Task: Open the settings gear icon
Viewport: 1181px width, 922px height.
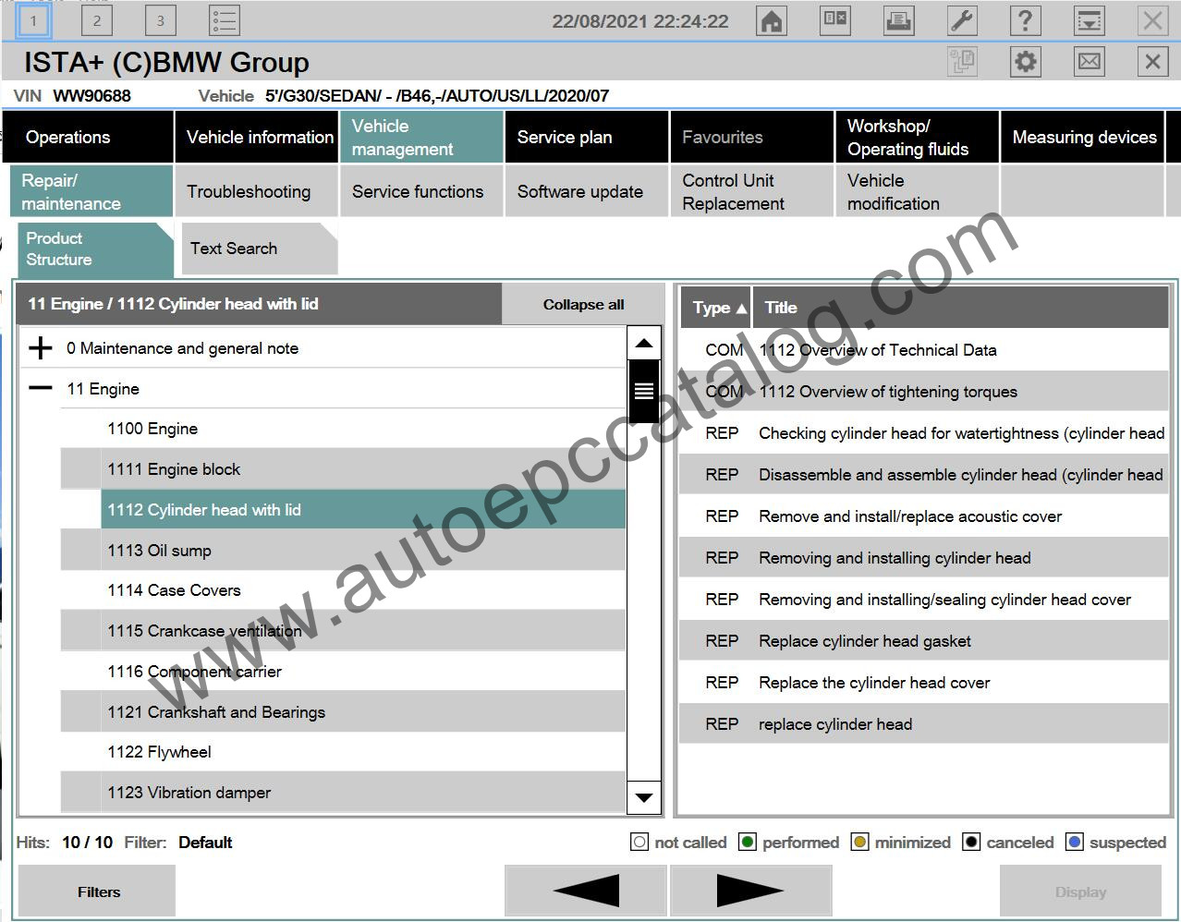Action: [x=1026, y=62]
